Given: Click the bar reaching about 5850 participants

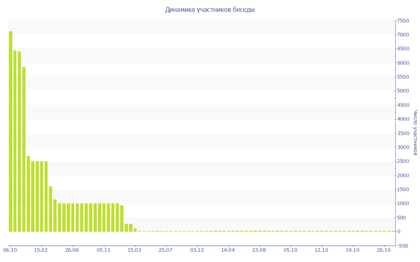Looking at the screenshot, I should click(24, 149).
